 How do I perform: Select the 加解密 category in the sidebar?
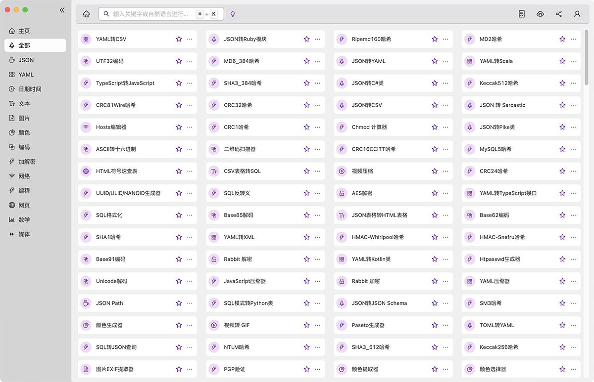click(27, 162)
